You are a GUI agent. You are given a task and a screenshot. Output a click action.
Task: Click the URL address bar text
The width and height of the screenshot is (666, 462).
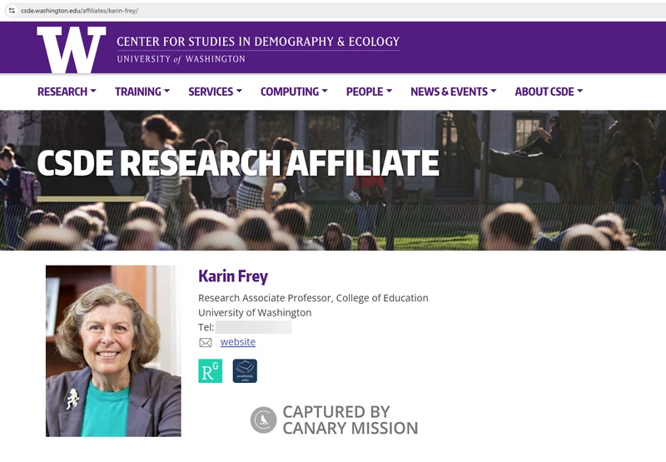pos(79,11)
